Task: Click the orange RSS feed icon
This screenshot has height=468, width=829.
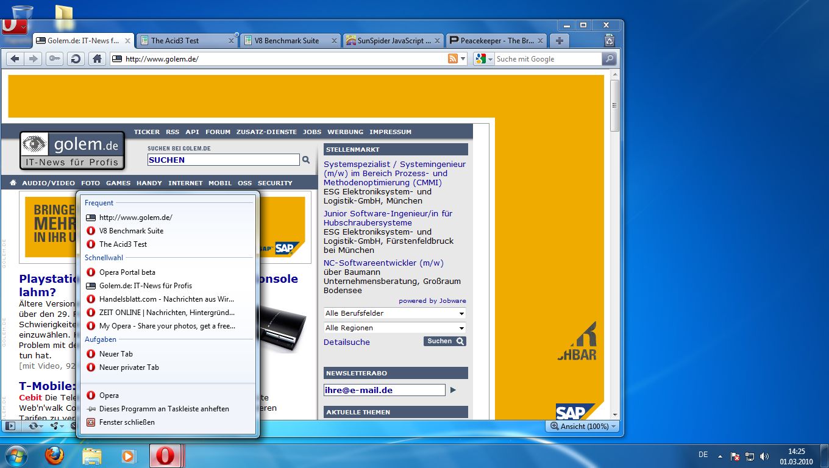Action: click(x=452, y=58)
